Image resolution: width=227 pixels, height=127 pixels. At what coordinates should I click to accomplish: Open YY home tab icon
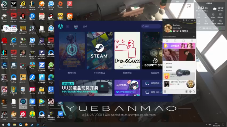coord(167,41)
